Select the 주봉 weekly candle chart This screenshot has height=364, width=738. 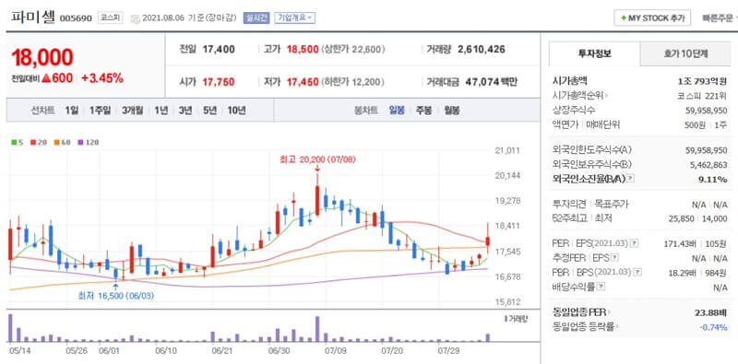point(423,111)
